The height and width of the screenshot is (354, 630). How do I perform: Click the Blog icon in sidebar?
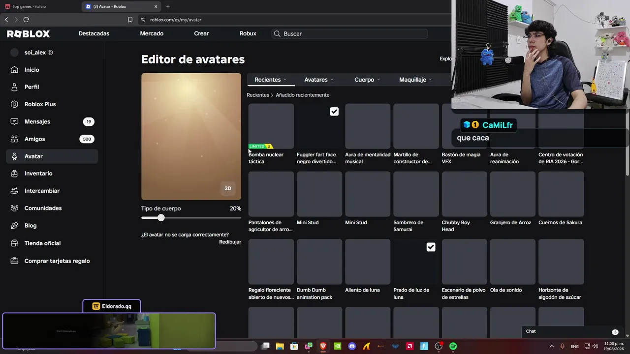(x=15, y=226)
